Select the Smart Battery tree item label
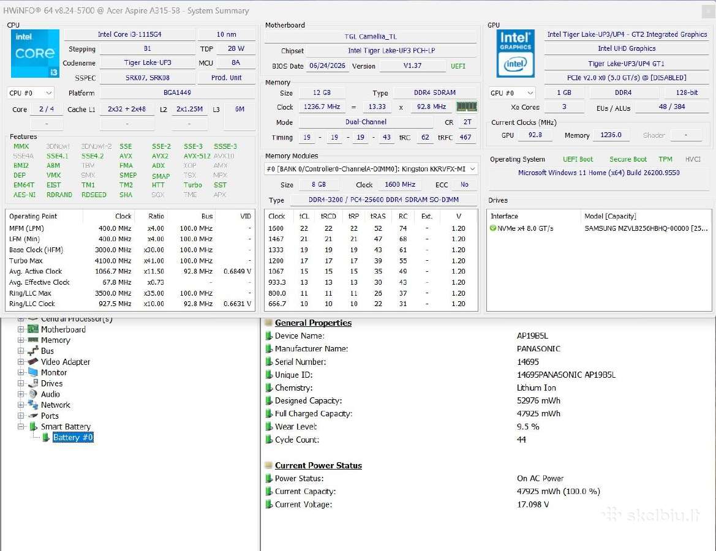 click(66, 426)
